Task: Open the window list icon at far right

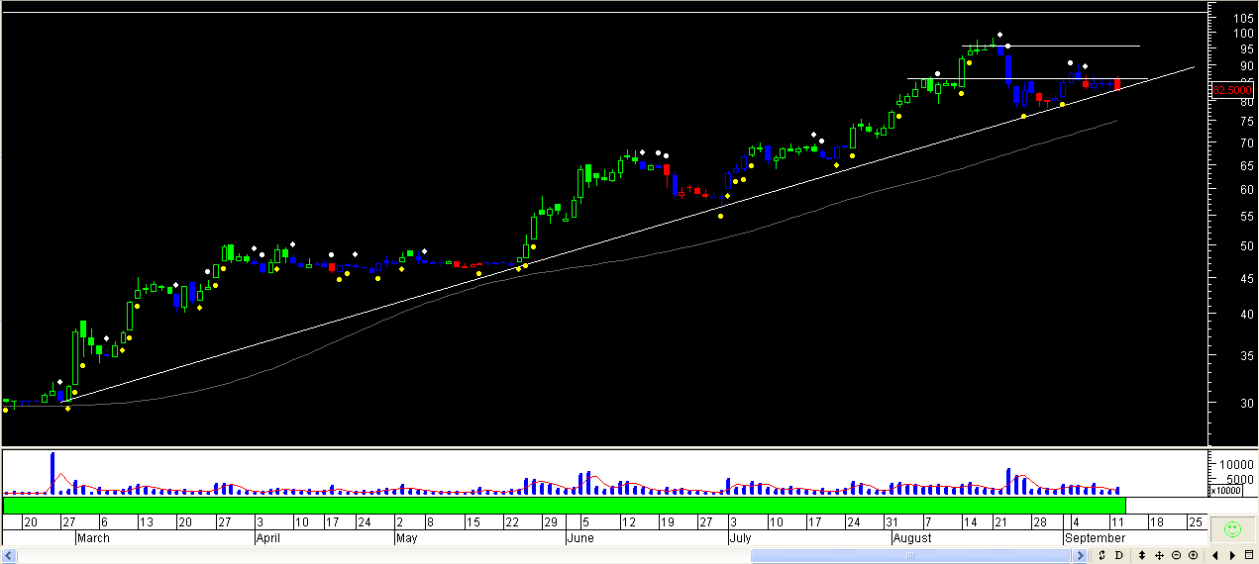Action: click(1249, 555)
